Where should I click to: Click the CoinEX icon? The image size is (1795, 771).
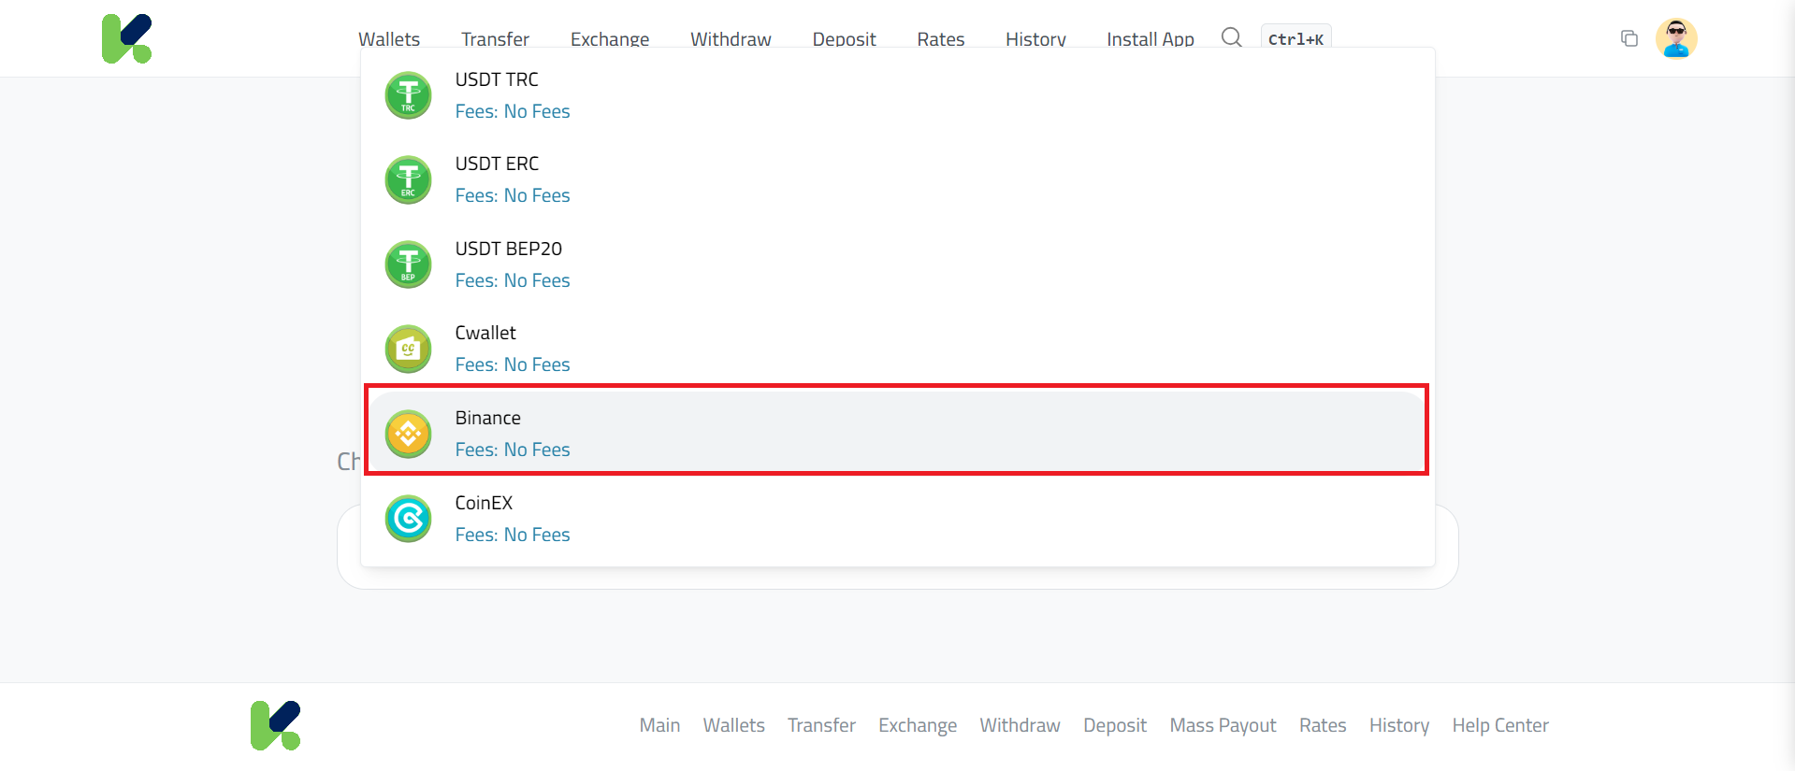[x=409, y=519]
